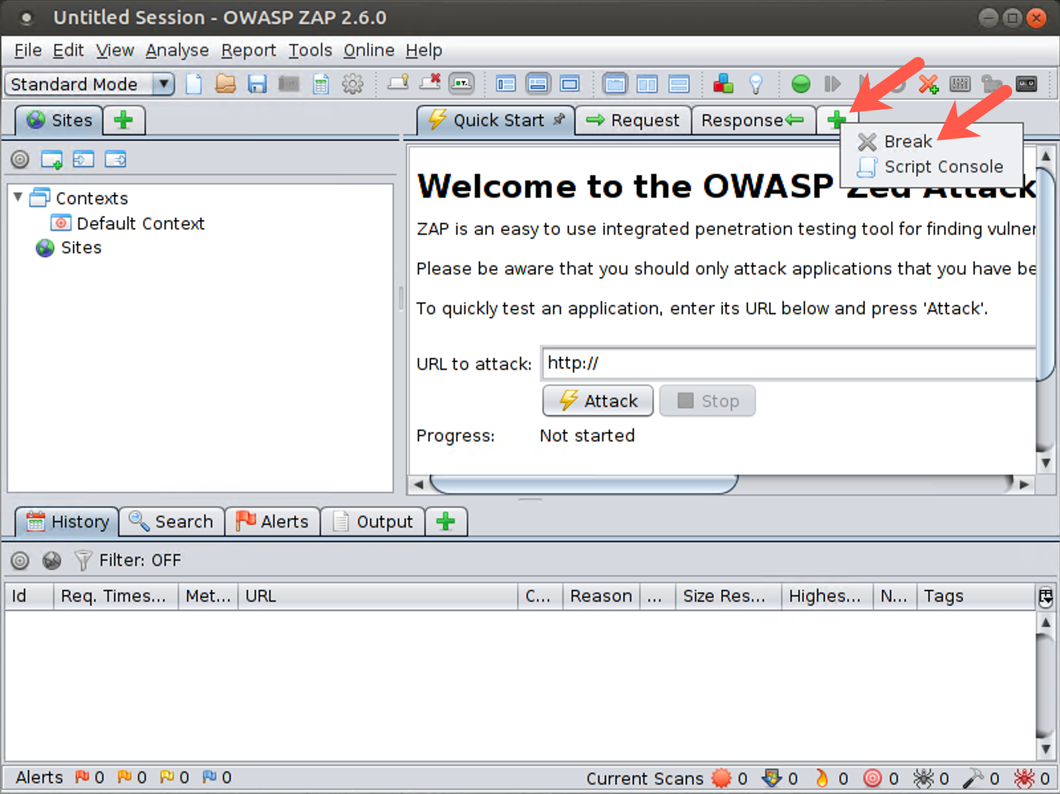This screenshot has width=1060, height=794.
Task: Open the Tools menu
Action: [x=310, y=50]
